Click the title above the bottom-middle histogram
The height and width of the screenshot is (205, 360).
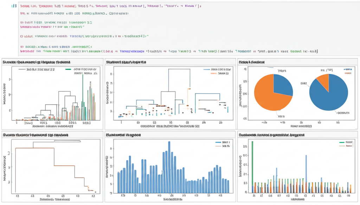click(123, 135)
